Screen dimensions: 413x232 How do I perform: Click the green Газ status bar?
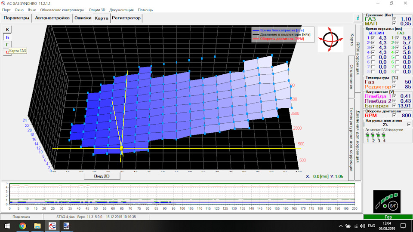coord(388,217)
